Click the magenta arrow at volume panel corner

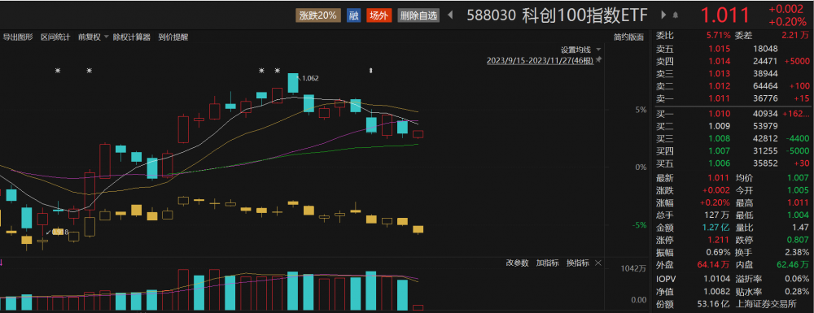click(x=2, y=263)
